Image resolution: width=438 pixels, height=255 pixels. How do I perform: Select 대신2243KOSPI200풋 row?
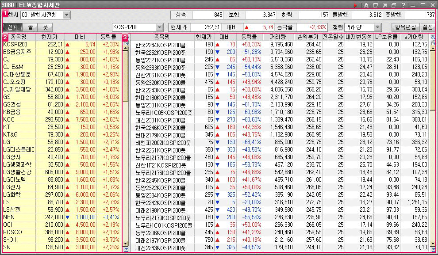pos(279,247)
